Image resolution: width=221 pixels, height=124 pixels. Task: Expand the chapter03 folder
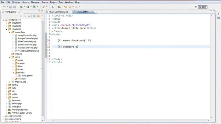click(7, 23)
